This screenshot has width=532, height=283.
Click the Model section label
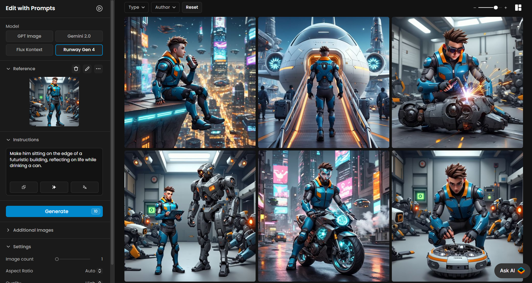(12, 26)
